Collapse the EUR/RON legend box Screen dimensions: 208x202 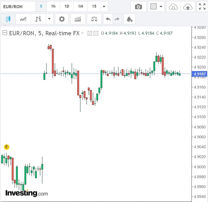click(5, 33)
